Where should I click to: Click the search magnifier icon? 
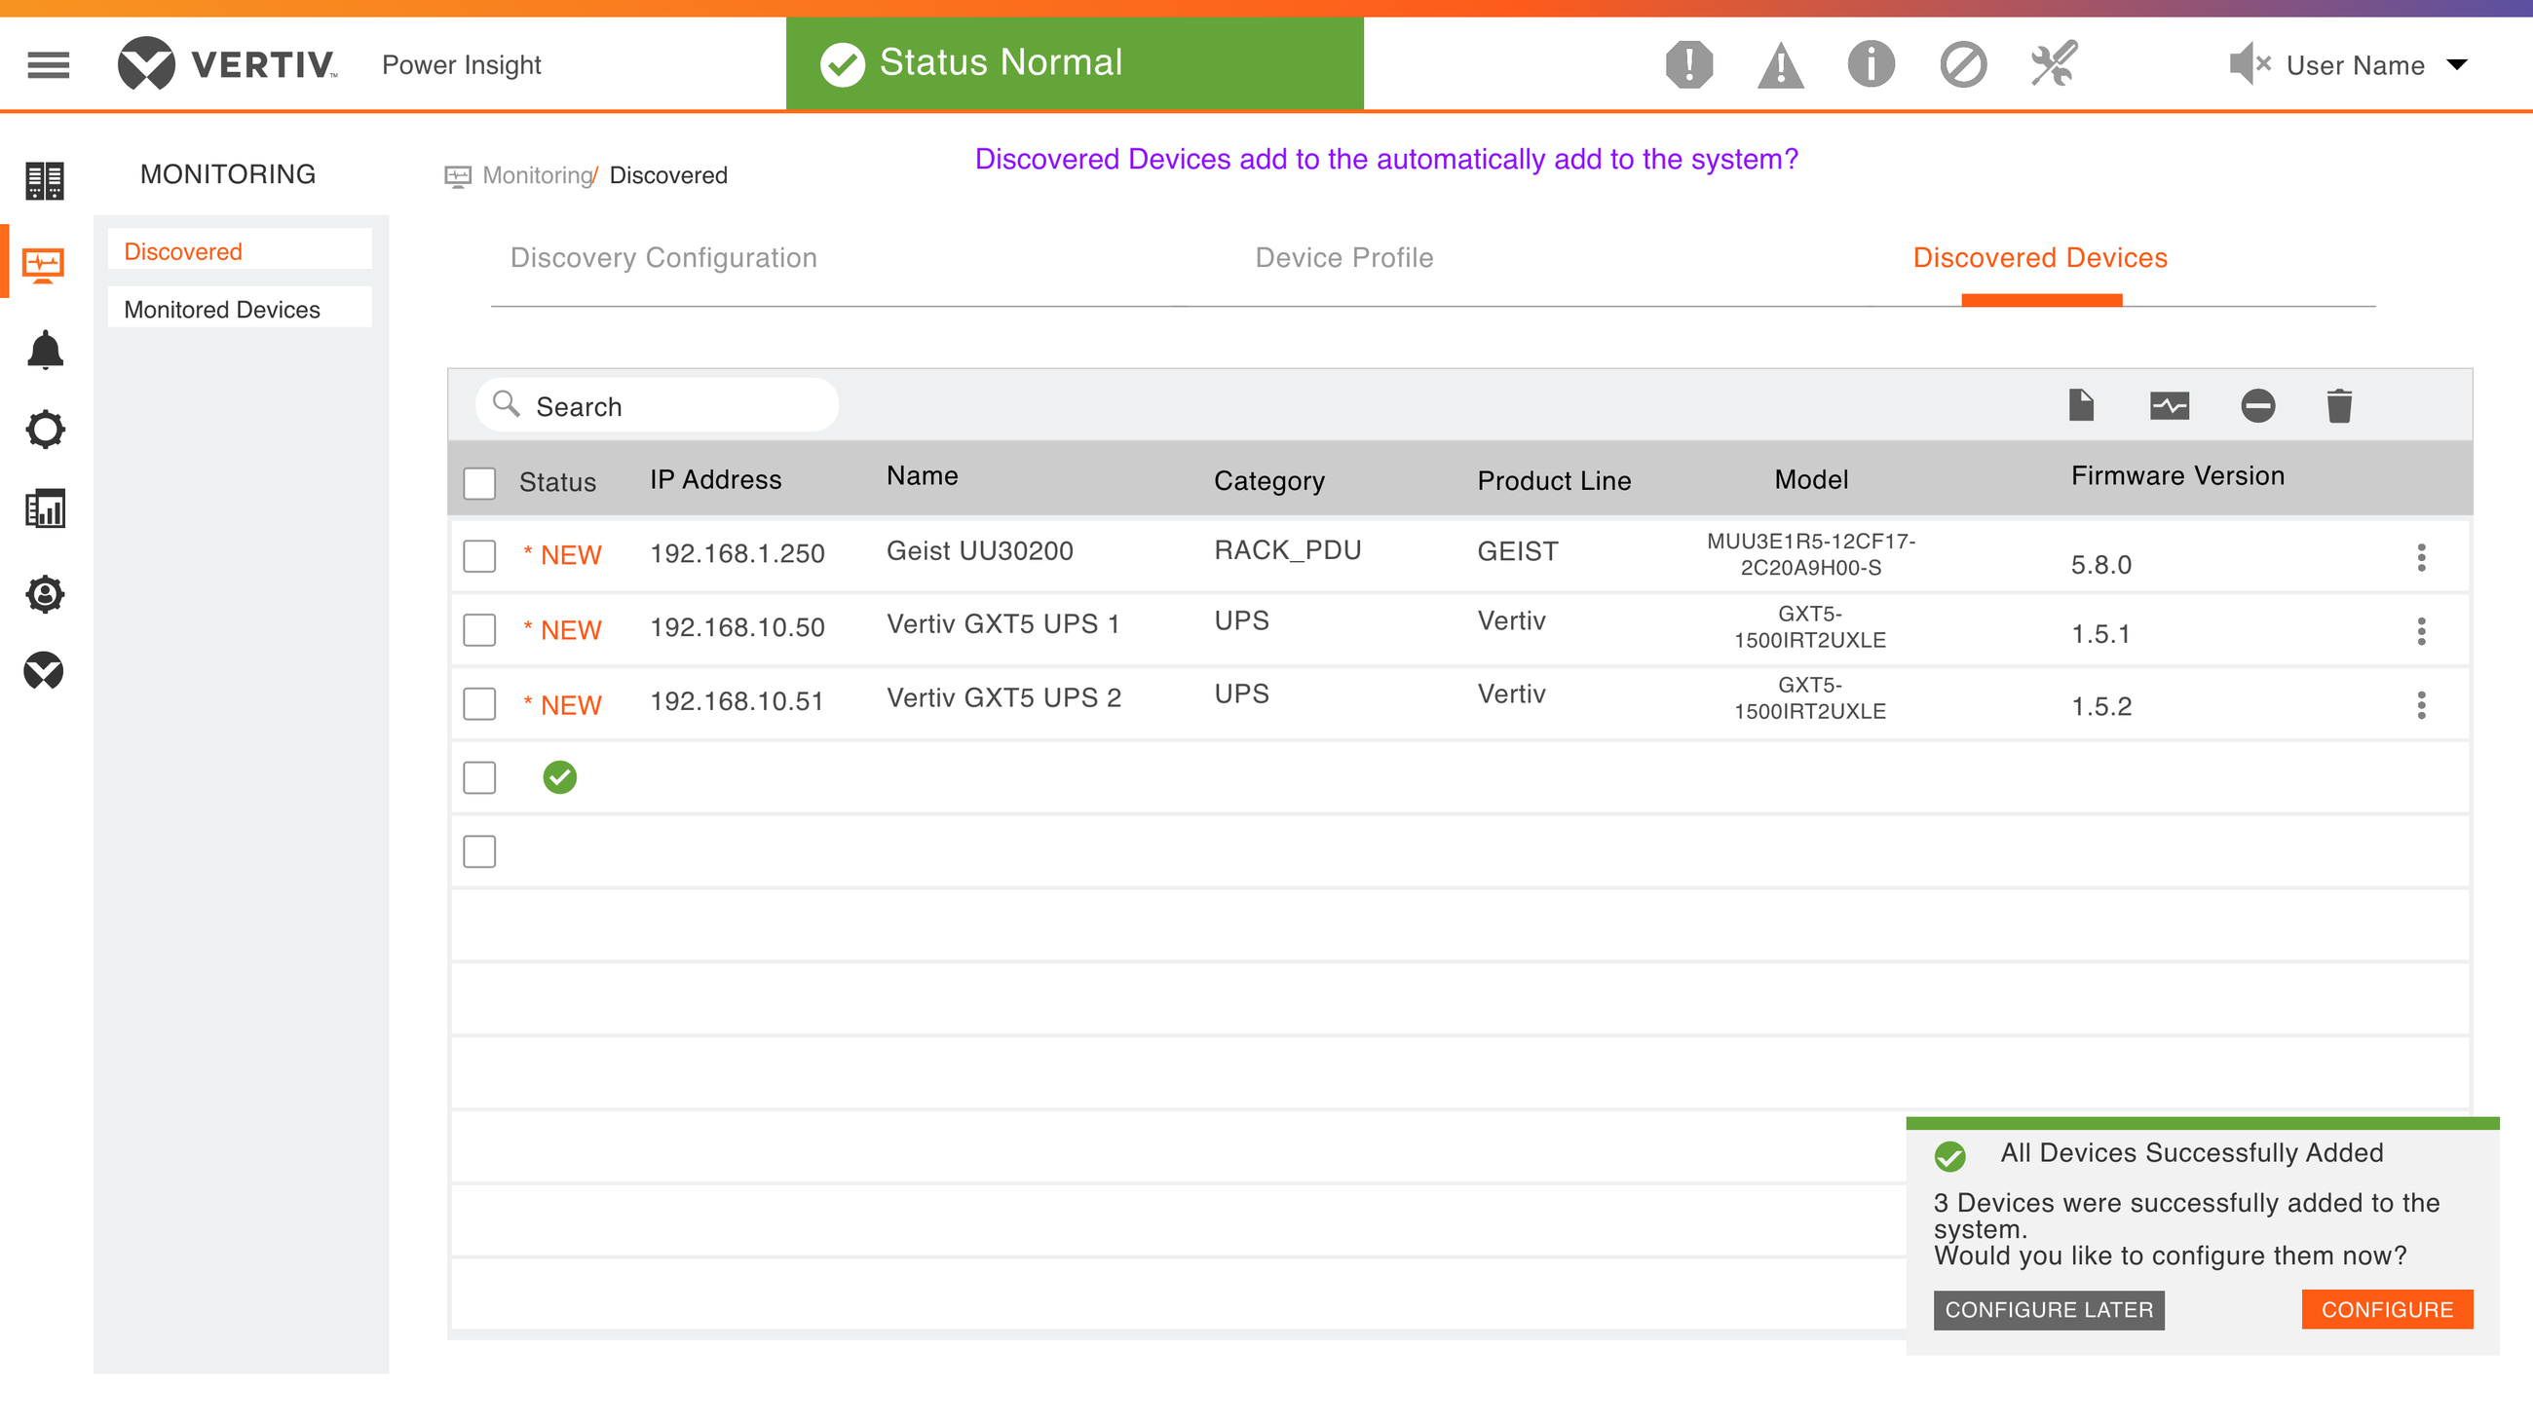pyautogui.click(x=506, y=403)
